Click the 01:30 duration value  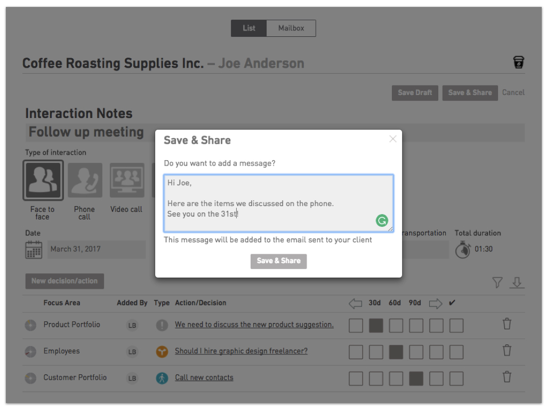[x=484, y=249]
